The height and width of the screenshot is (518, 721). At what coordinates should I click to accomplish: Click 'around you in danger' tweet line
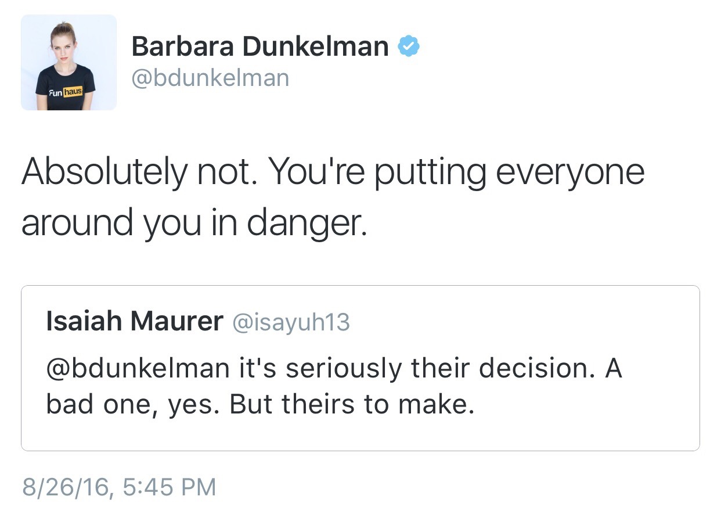(x=194, y=224)
